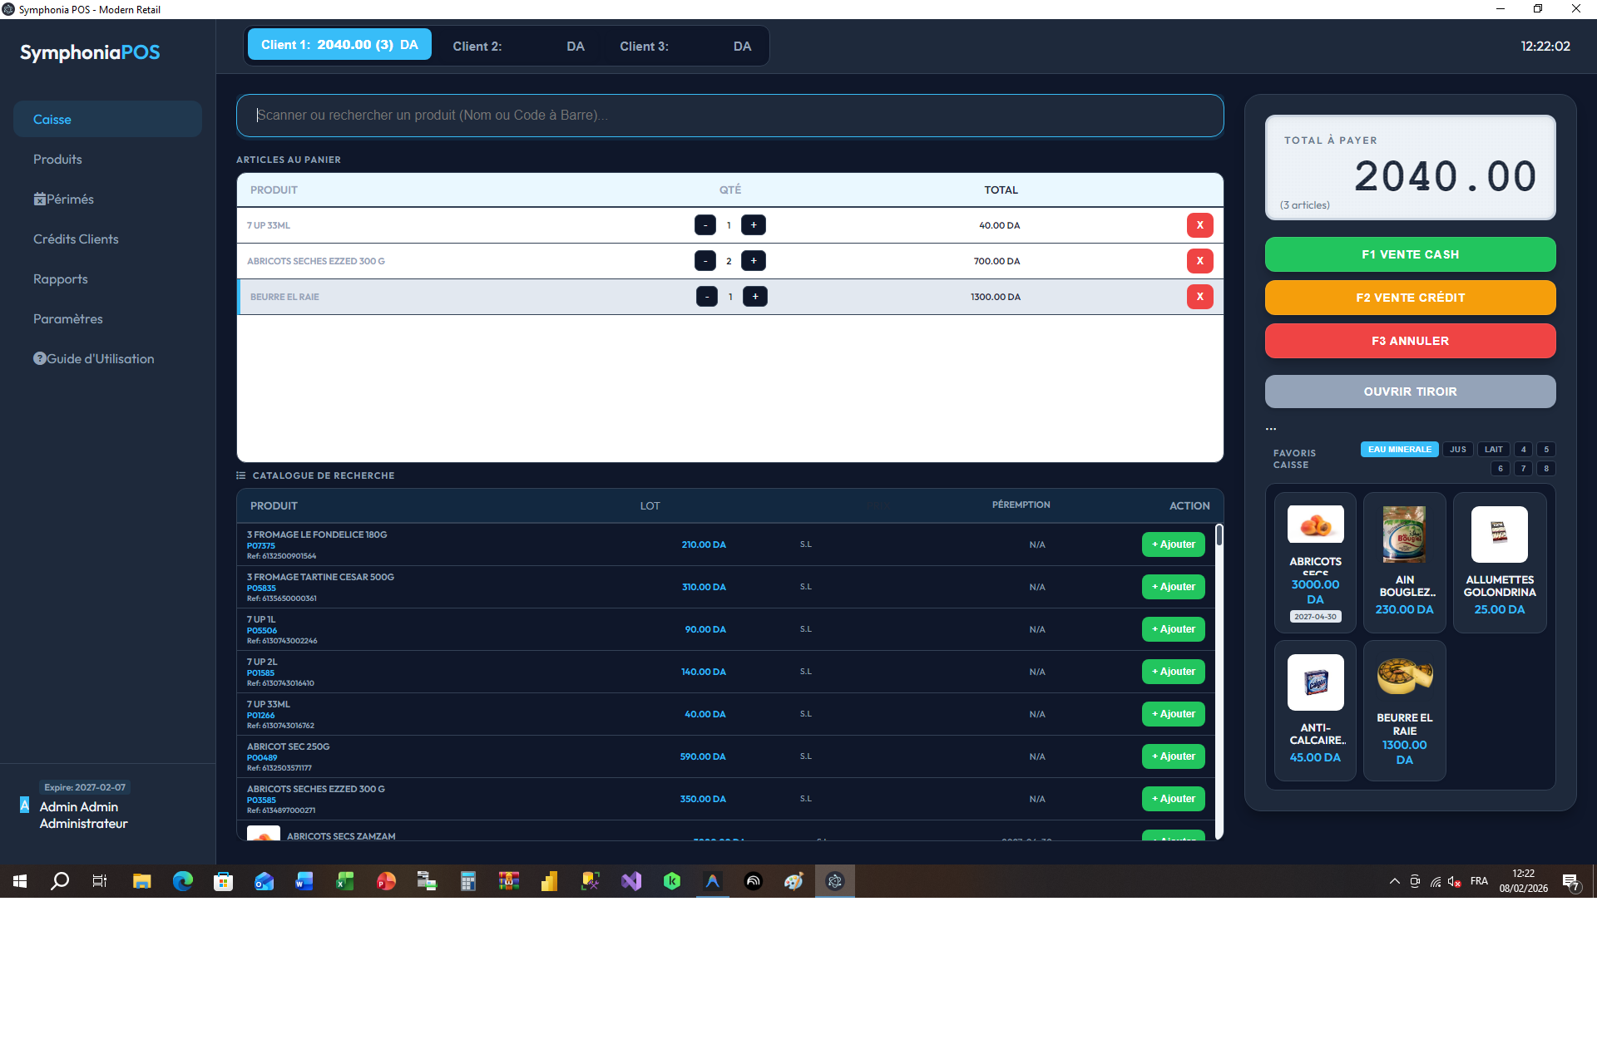This screenshot has height=1064, width=1597.
Task: Click inside the product search field
Action: pos(729,116)
